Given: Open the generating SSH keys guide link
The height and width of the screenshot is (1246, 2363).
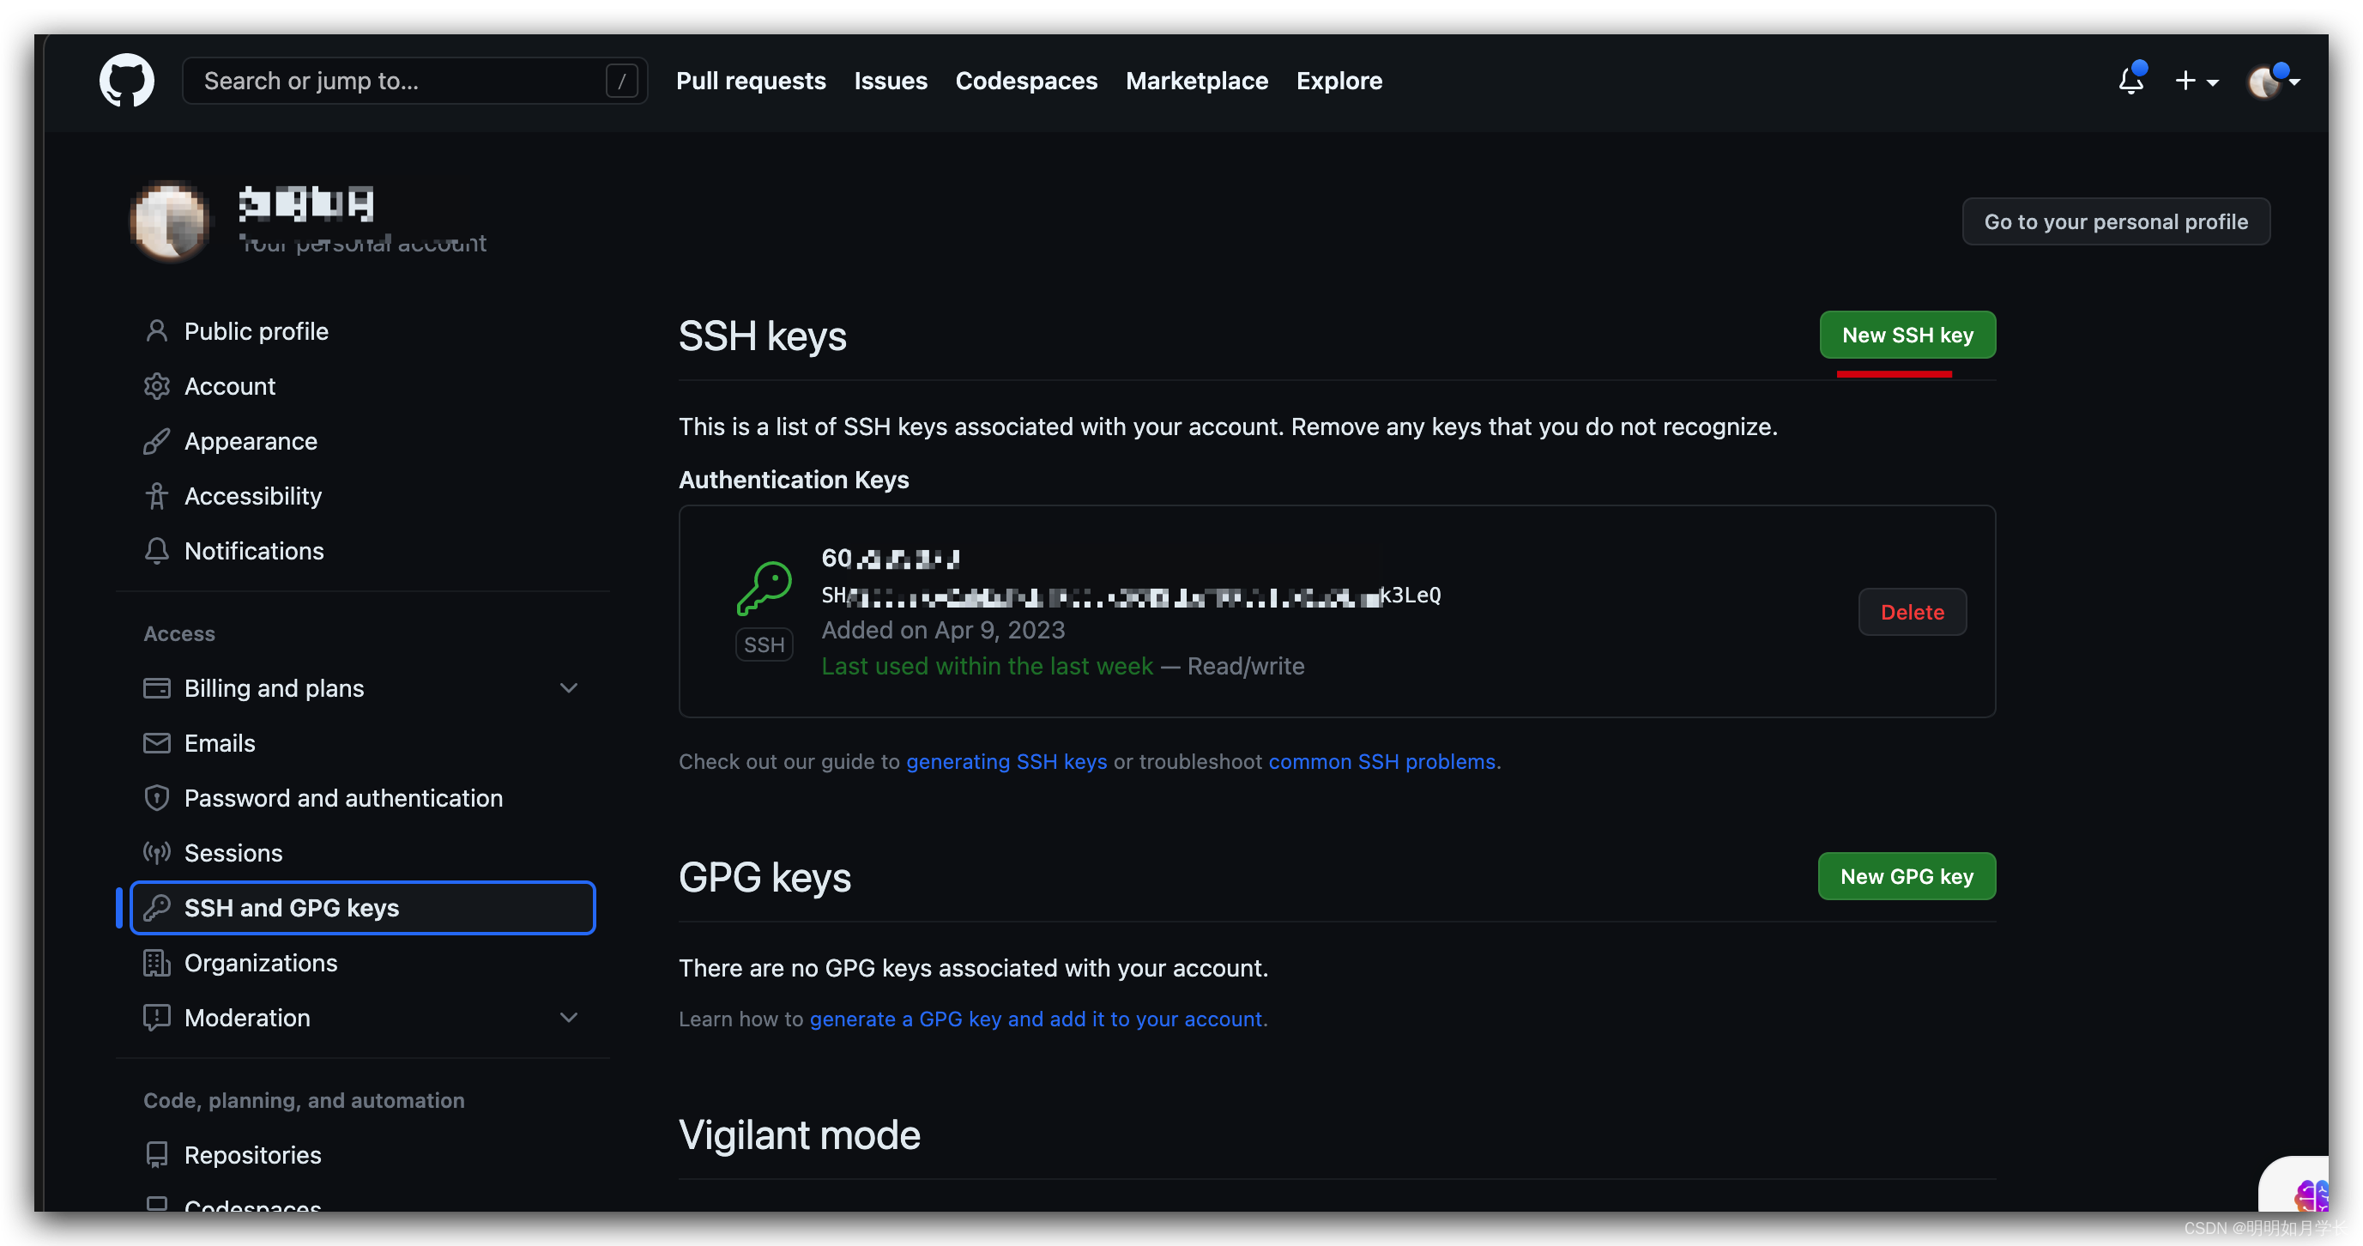Looking at the screenshot, I should click(x=1006, y=761).
